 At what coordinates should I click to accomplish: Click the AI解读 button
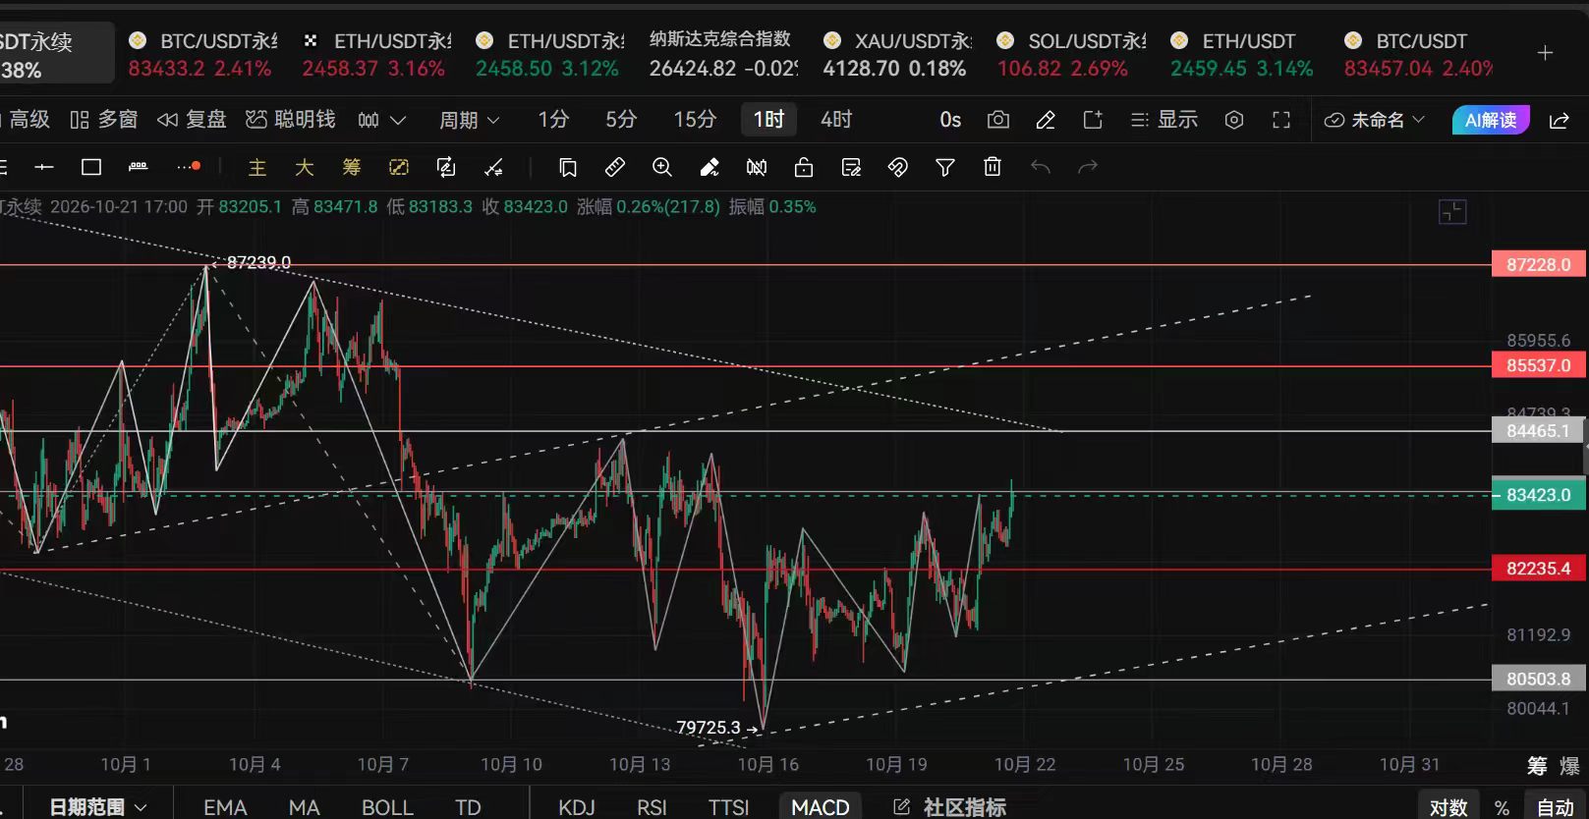click(1491, 120)
